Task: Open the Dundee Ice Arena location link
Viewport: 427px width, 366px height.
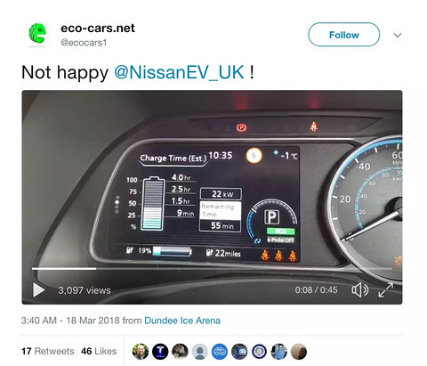Action: [x=182, y=321]
